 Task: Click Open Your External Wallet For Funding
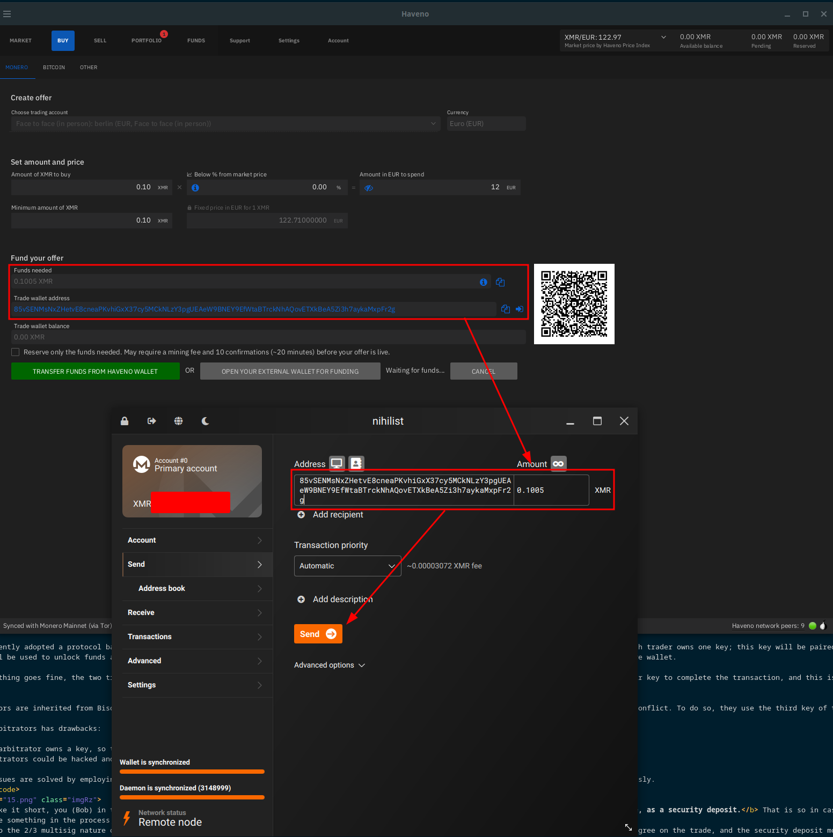[x=290, y=371]
